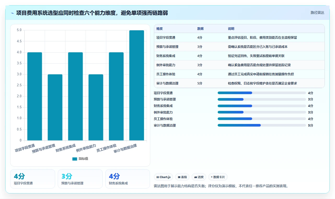
Task: Select the 员工操作体验 table row cell
Action: coord(166,74)
